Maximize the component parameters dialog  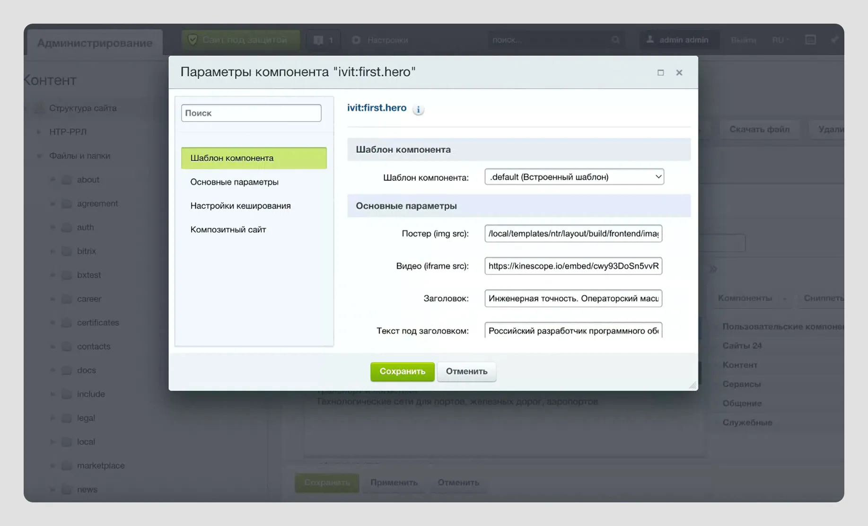[660, 72]
